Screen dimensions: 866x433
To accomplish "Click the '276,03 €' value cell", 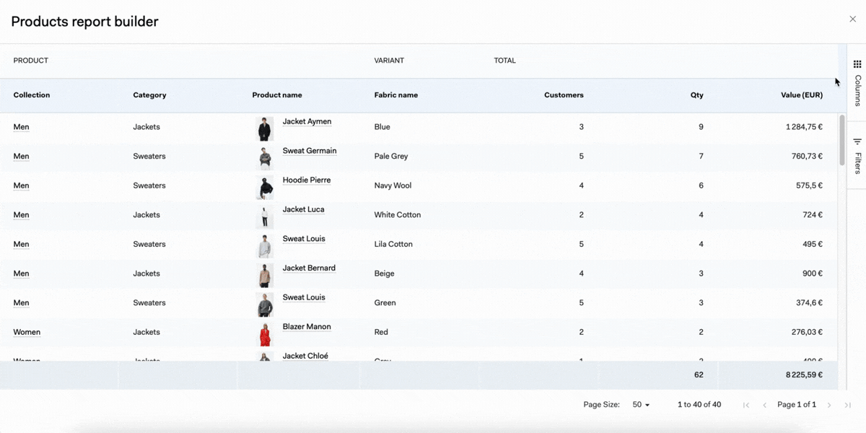I will [x=807, y=333].
